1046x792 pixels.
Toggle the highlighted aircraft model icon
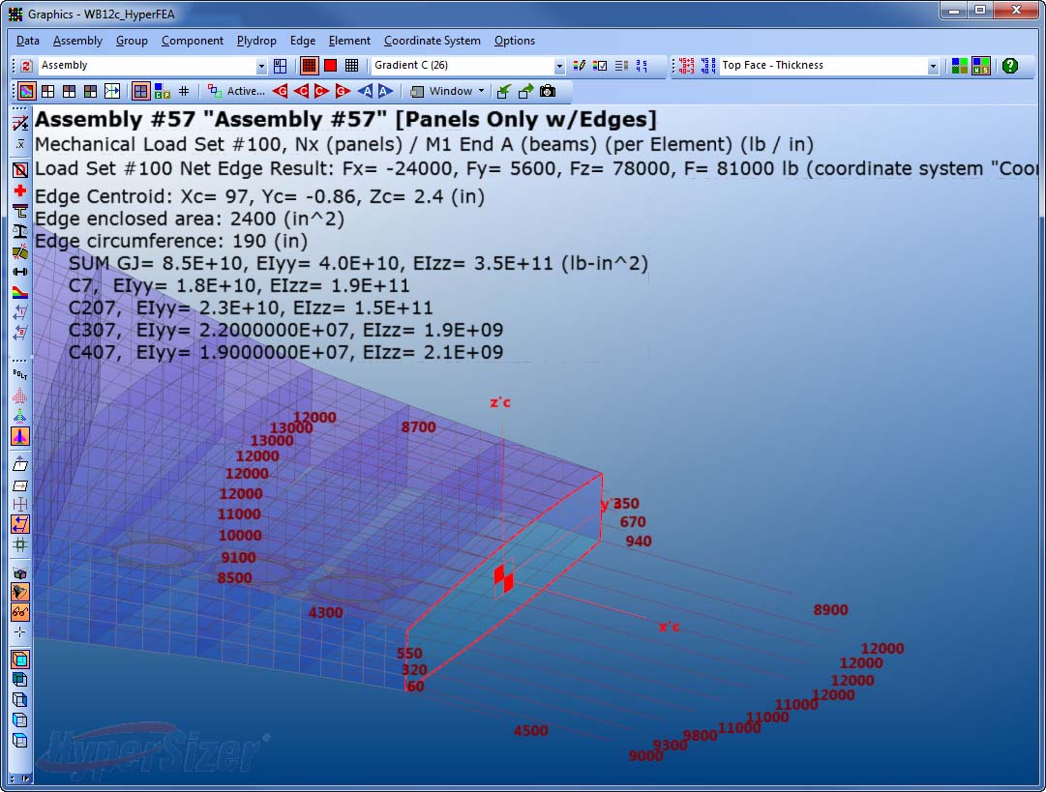tap(20, 437)
